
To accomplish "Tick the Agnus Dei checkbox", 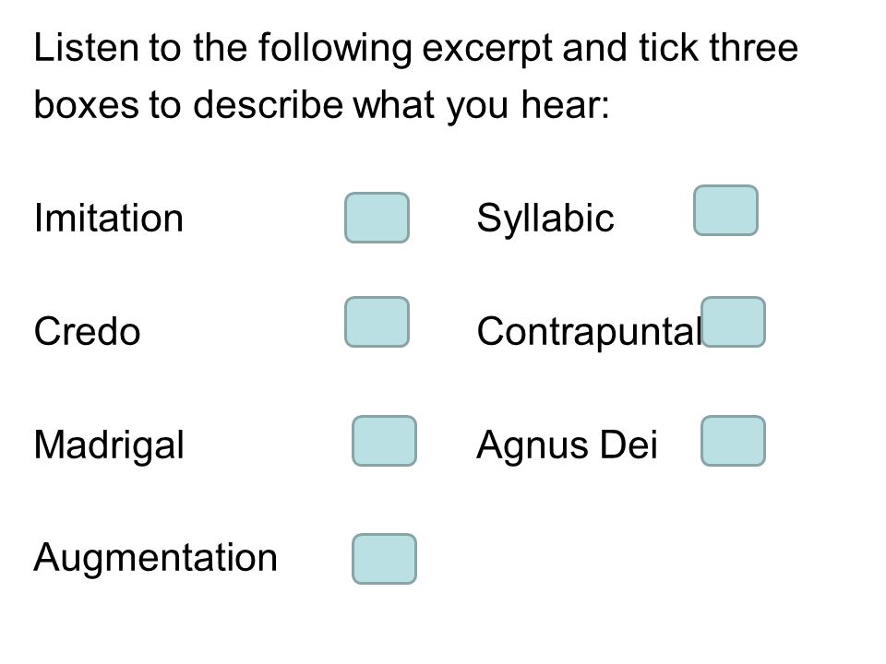I will [x=734, y=441].
